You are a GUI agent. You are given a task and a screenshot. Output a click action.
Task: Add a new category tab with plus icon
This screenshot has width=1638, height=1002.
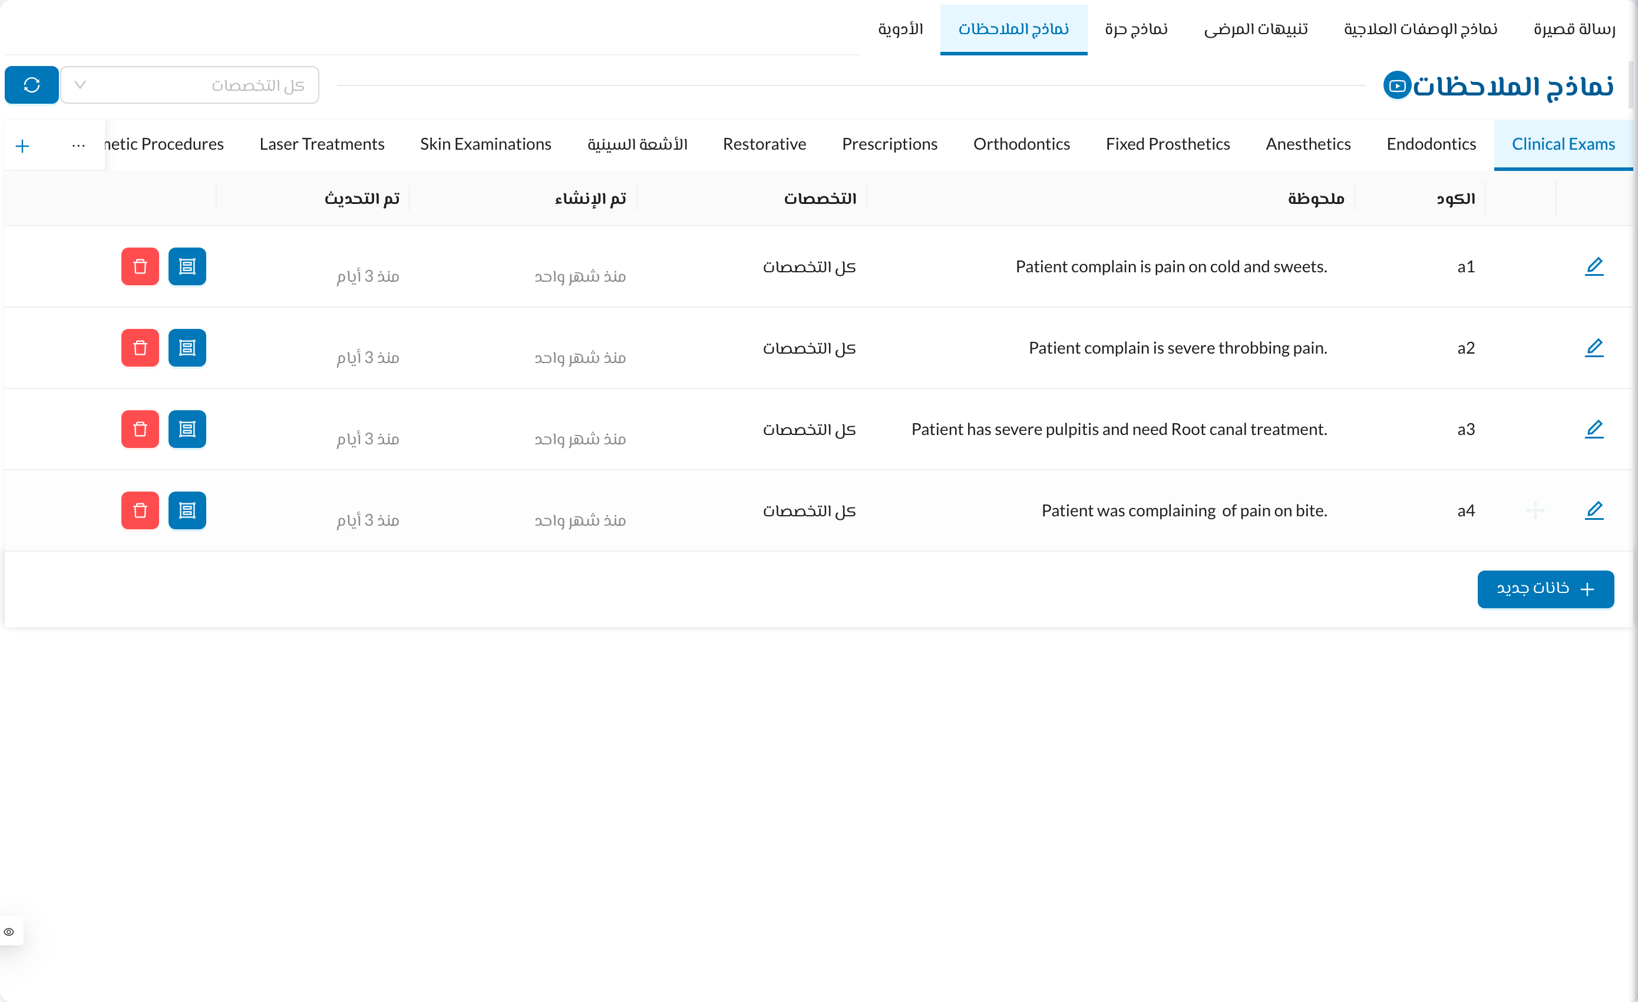pos(22,146)
